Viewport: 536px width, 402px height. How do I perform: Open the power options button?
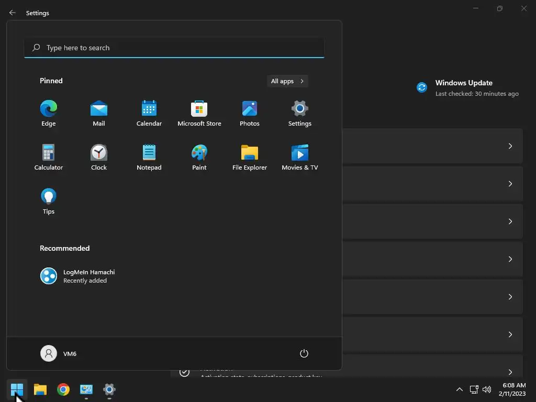(304, 353)
